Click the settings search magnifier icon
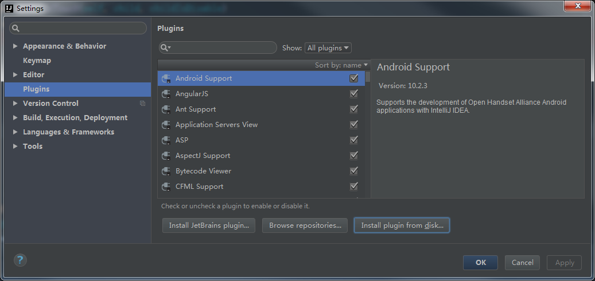The image size is (595, 281). pyautogui.click(x=16, y=29)
